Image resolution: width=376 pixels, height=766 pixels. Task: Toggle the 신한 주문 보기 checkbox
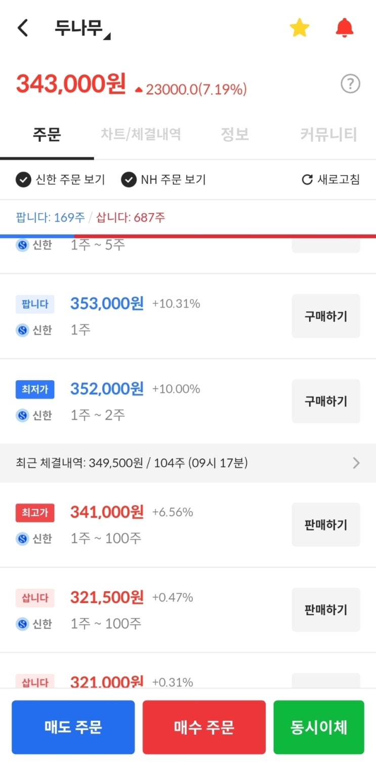(x=23, y=180)
